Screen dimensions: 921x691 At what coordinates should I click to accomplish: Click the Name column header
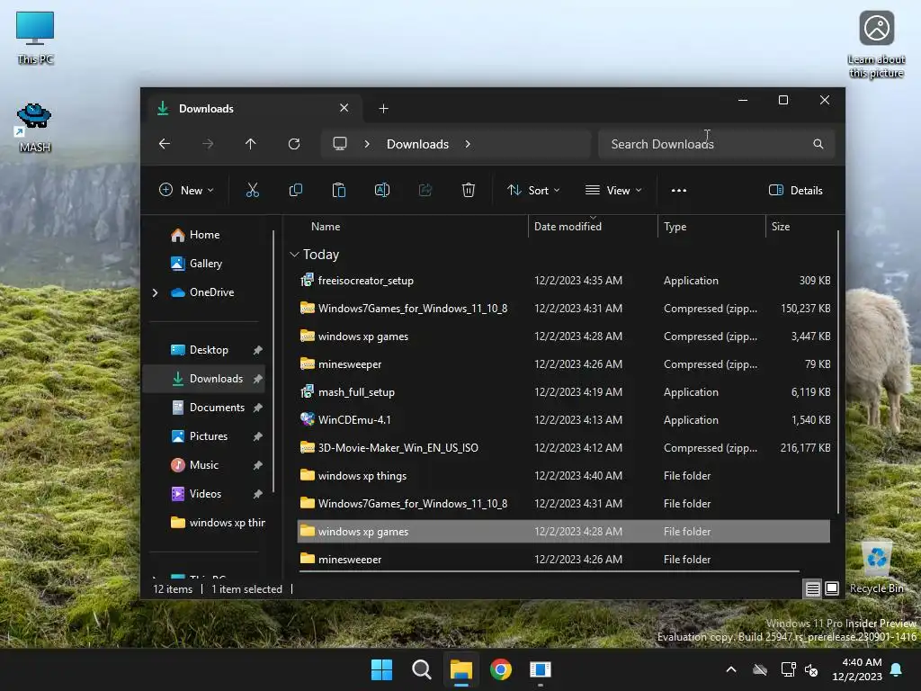[326, 226]
